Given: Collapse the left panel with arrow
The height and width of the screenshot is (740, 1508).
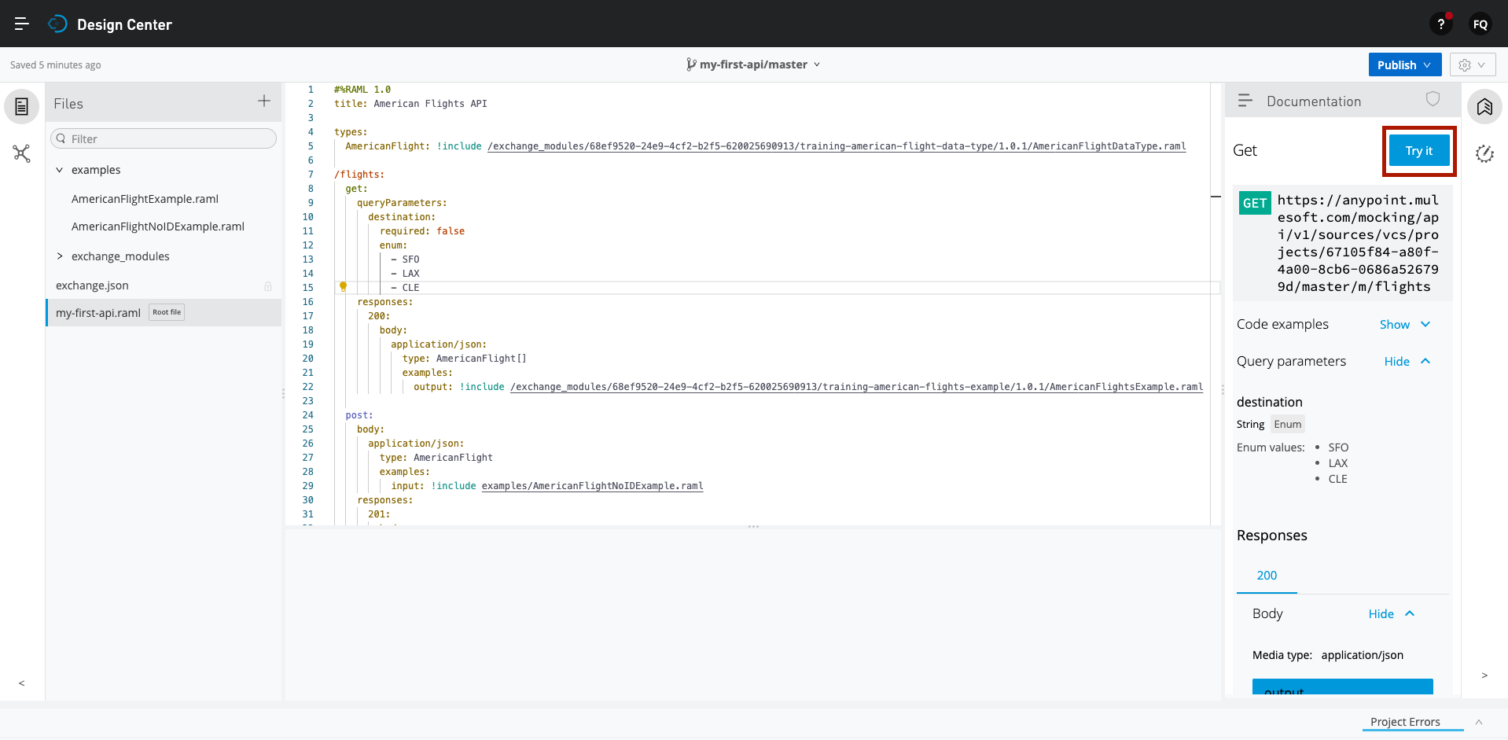Looking at the screenshot, I should [x=22, y=683].
